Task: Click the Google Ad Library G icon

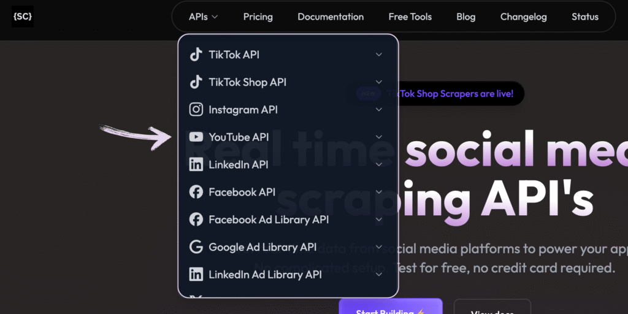Action: 196,247
